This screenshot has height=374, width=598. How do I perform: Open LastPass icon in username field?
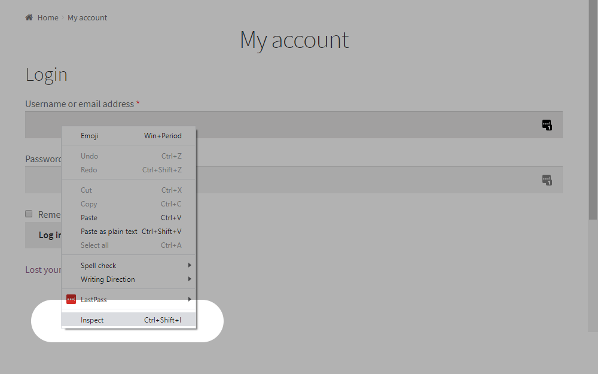pos(547,125)
